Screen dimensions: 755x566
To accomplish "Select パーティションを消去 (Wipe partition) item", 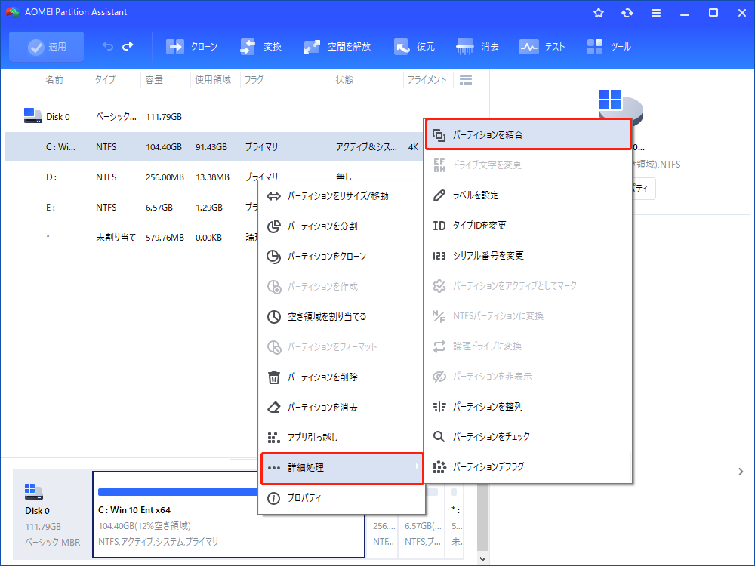I will point(342,408).
